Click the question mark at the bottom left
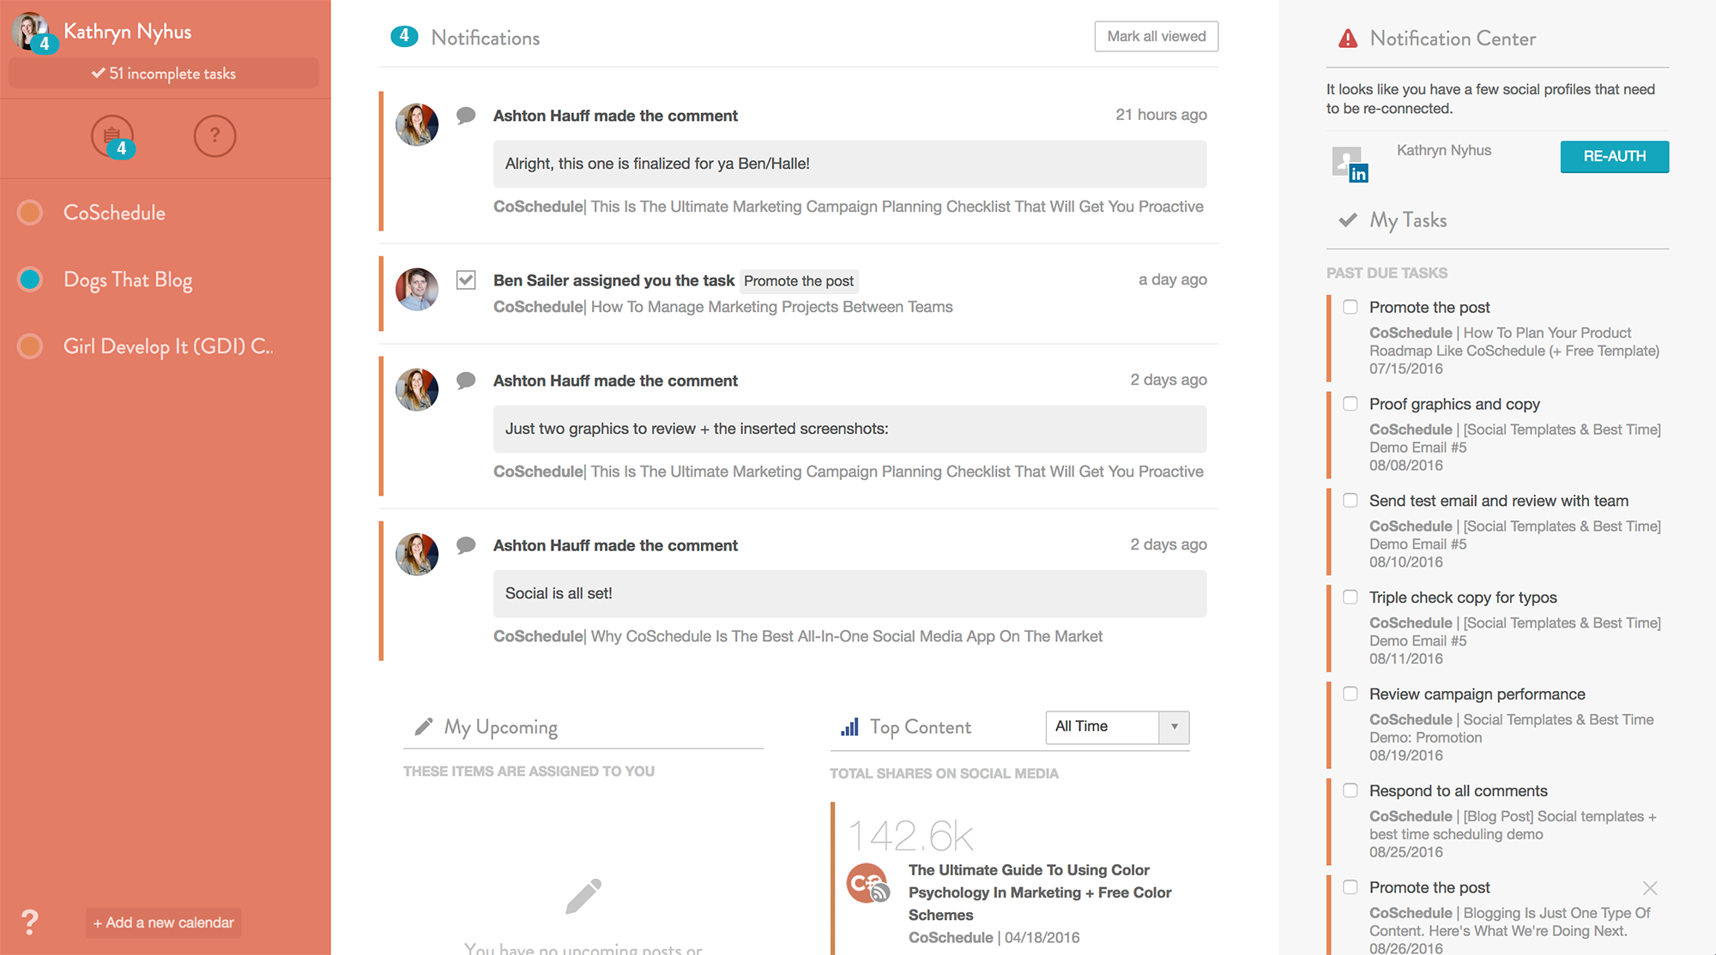The height and width of the screenshot is (955, 1716). pos(31,922)
